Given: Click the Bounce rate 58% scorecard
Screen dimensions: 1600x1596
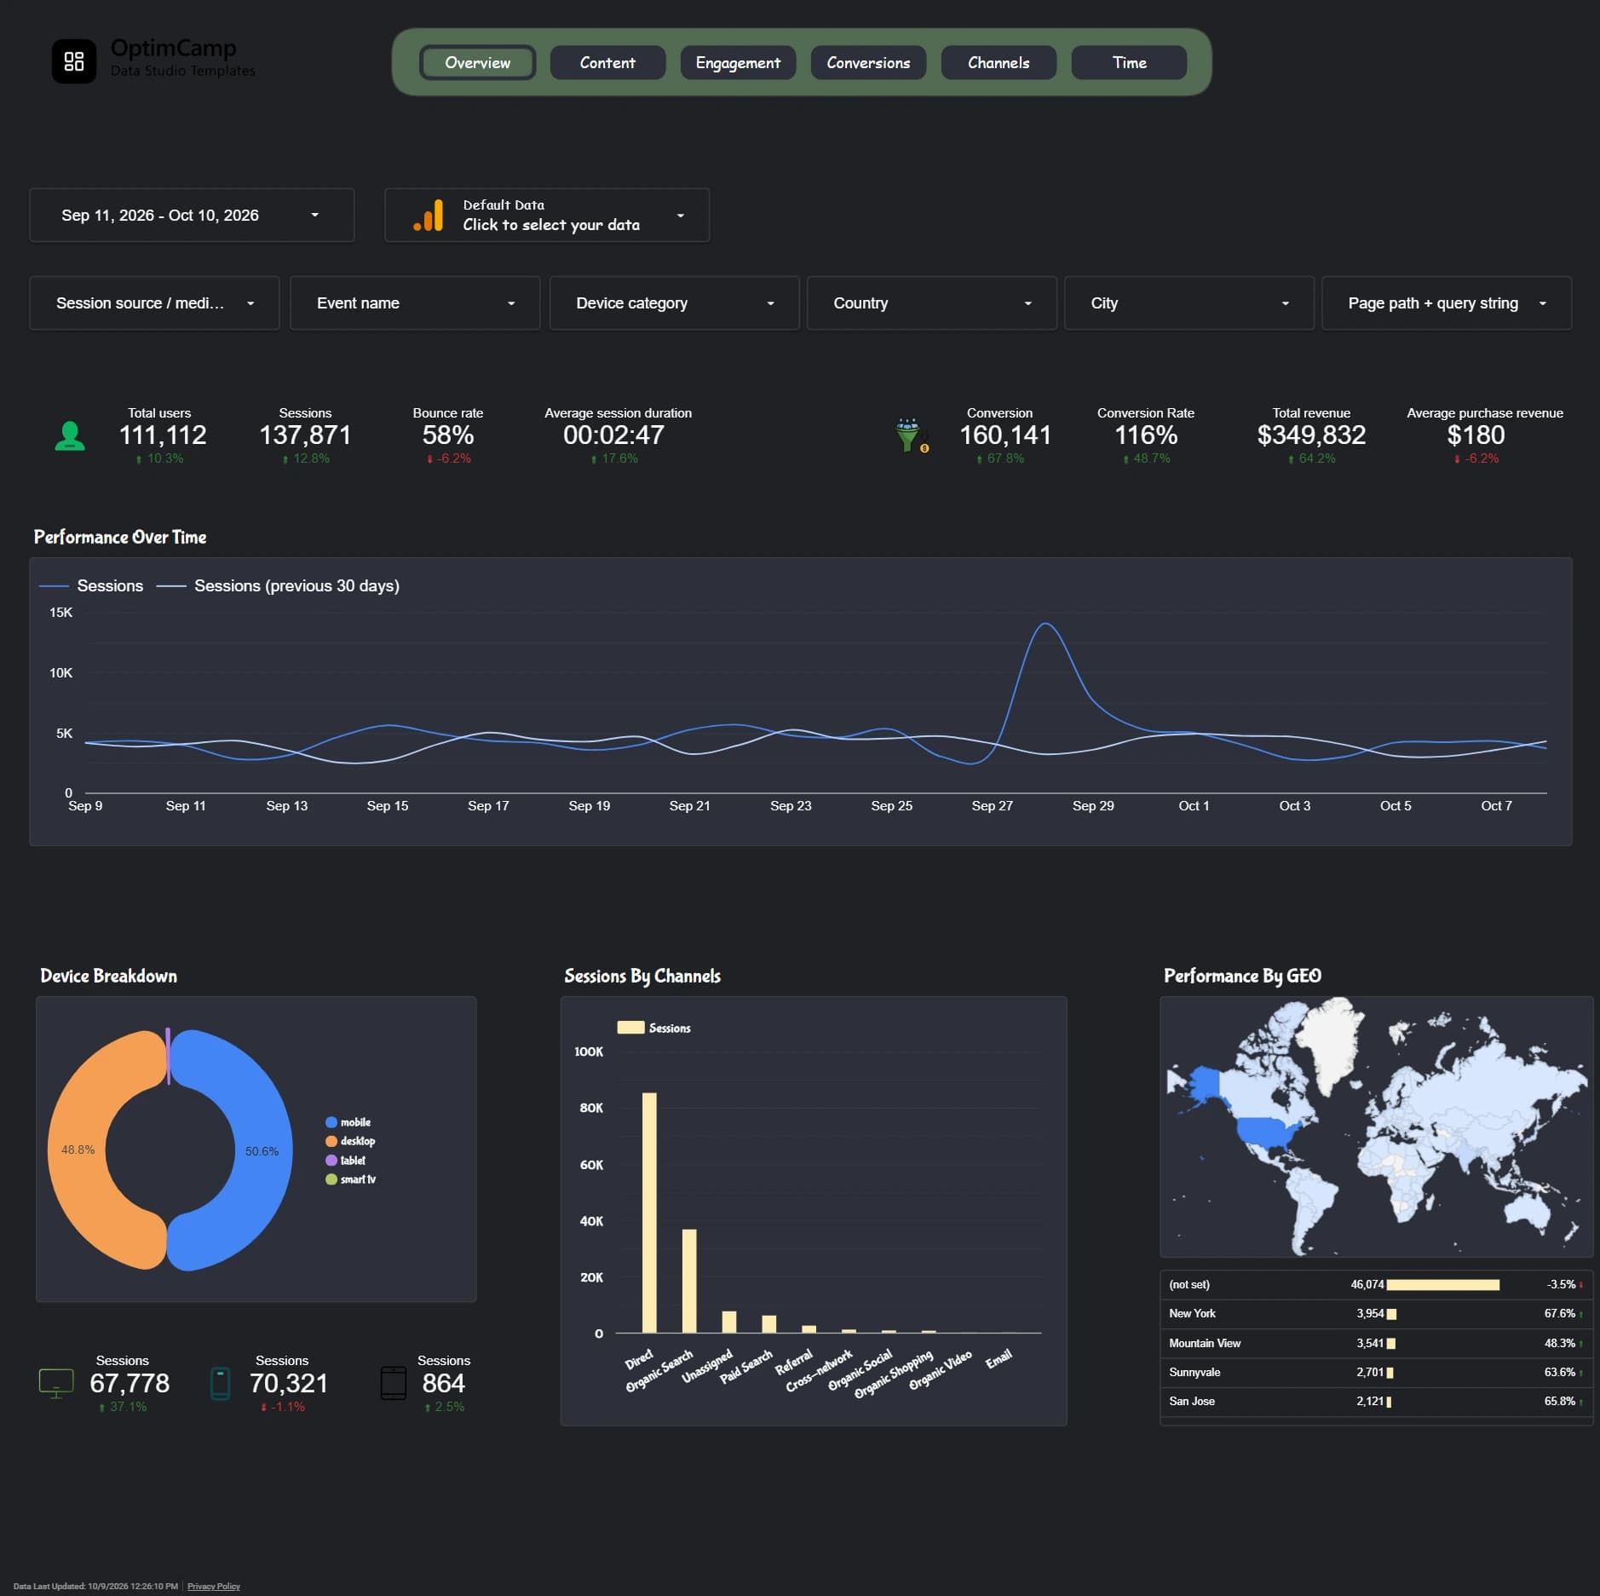Looking at the screenshot, I should coord(448,435).
